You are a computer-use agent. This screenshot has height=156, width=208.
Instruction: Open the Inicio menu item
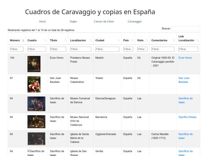[43, 22]
